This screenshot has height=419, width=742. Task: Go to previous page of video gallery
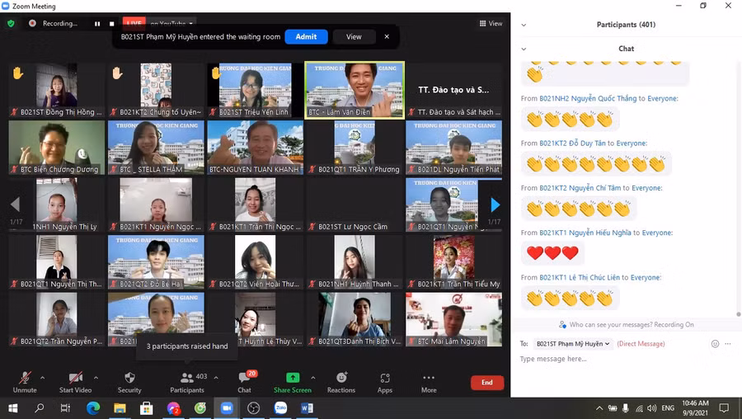15,205
